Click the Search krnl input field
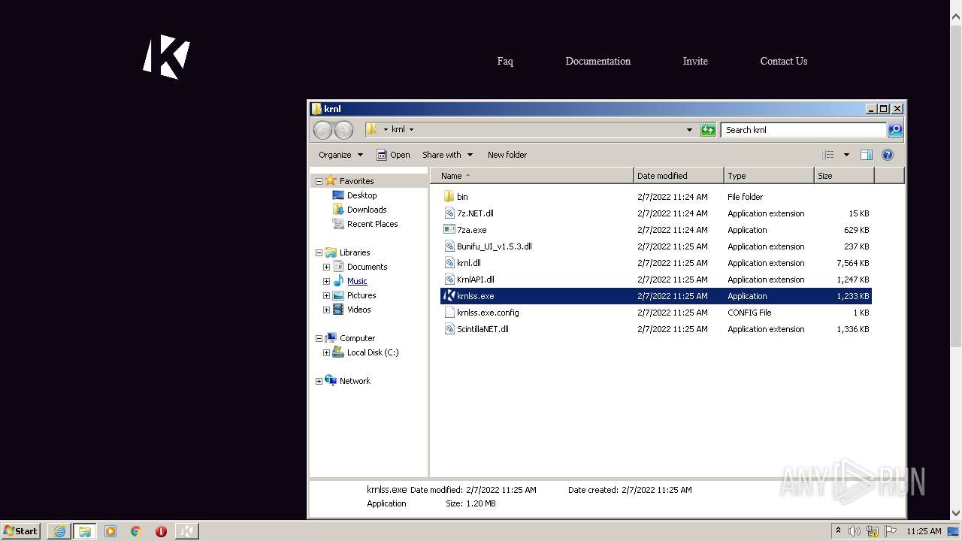 pyautogui.click(x=803, y=130)
